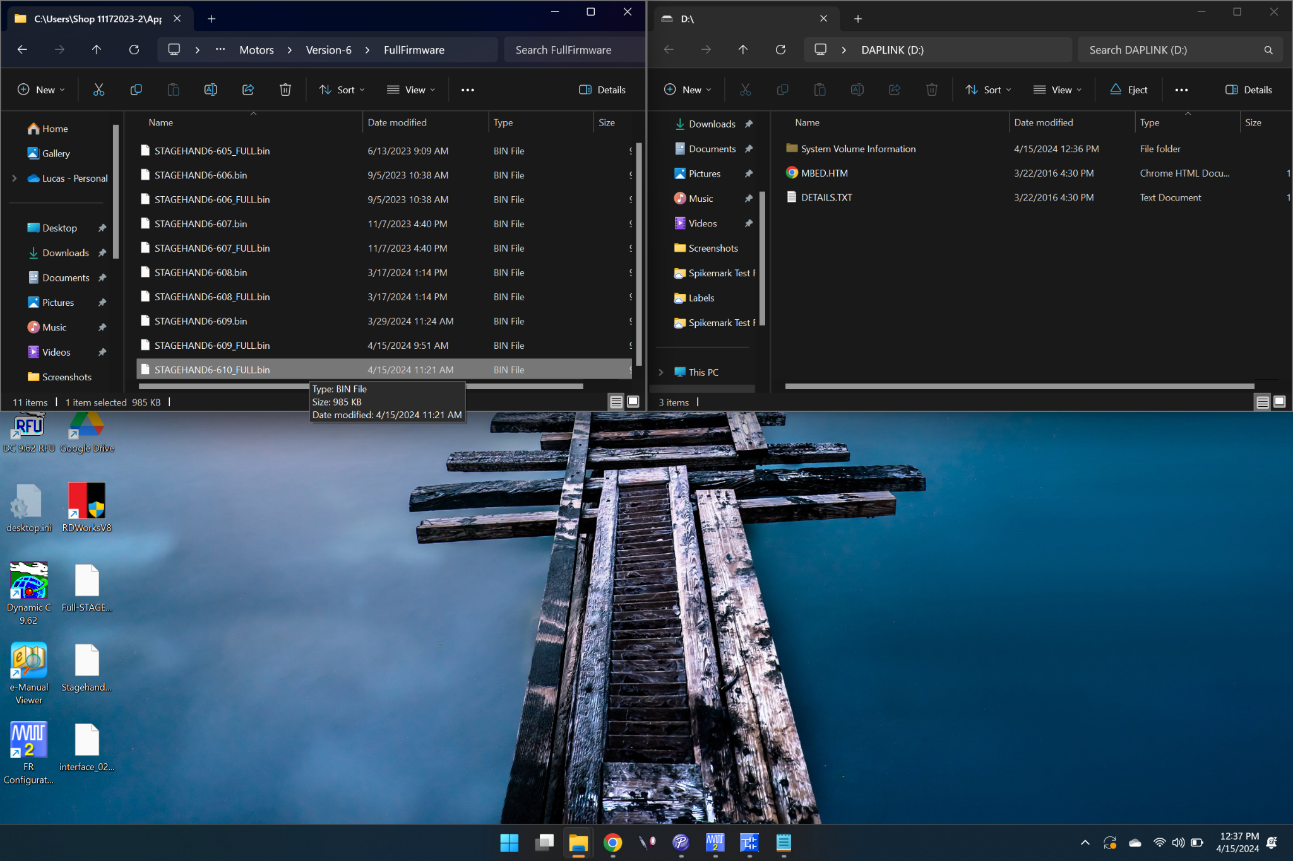Click the Rename icon in FullFirmware toolbar
The height and width of the screenshot is (861, 1293).
(211, 90)
